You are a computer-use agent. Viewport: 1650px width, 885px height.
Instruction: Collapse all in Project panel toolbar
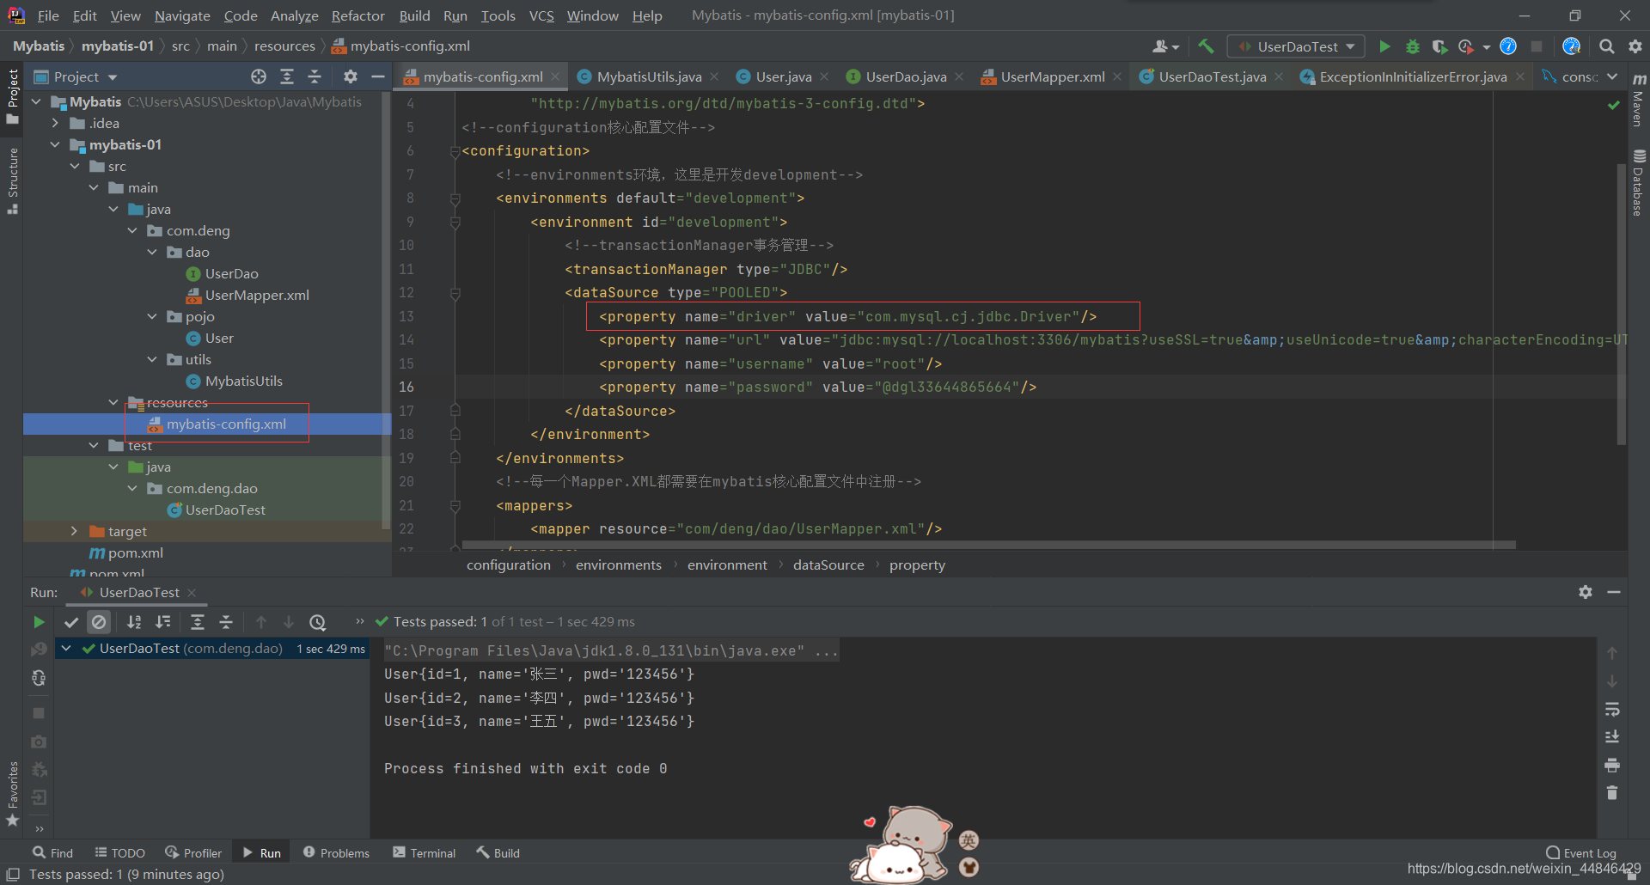315,76
